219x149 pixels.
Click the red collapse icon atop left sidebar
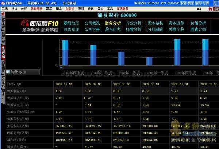[x=3, y=13]
